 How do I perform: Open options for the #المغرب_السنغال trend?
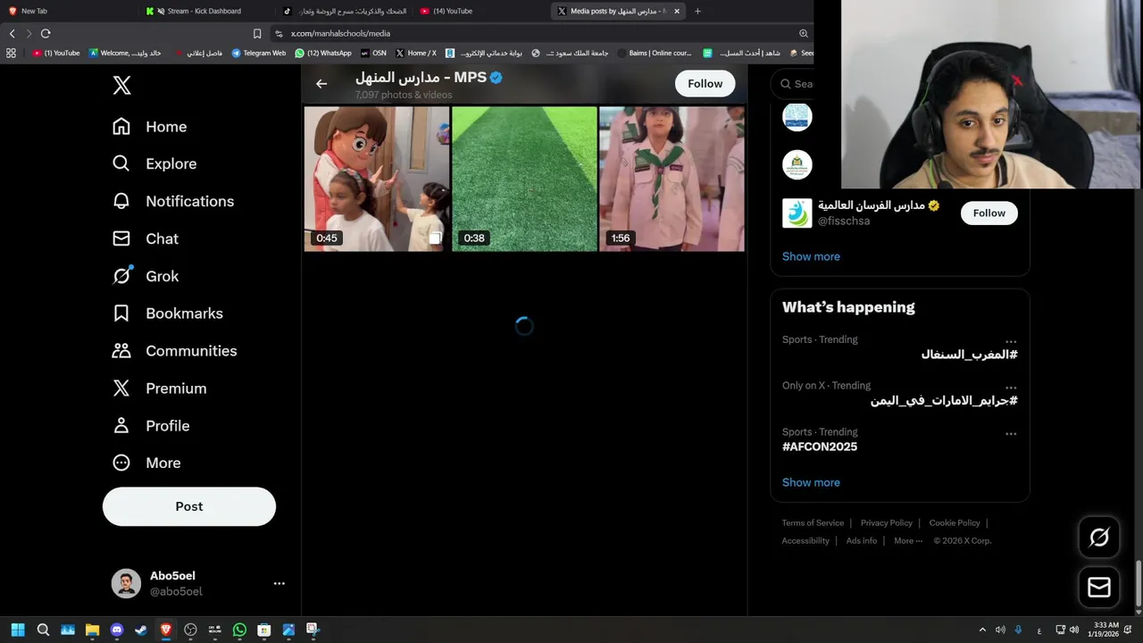click(1011, 341)
